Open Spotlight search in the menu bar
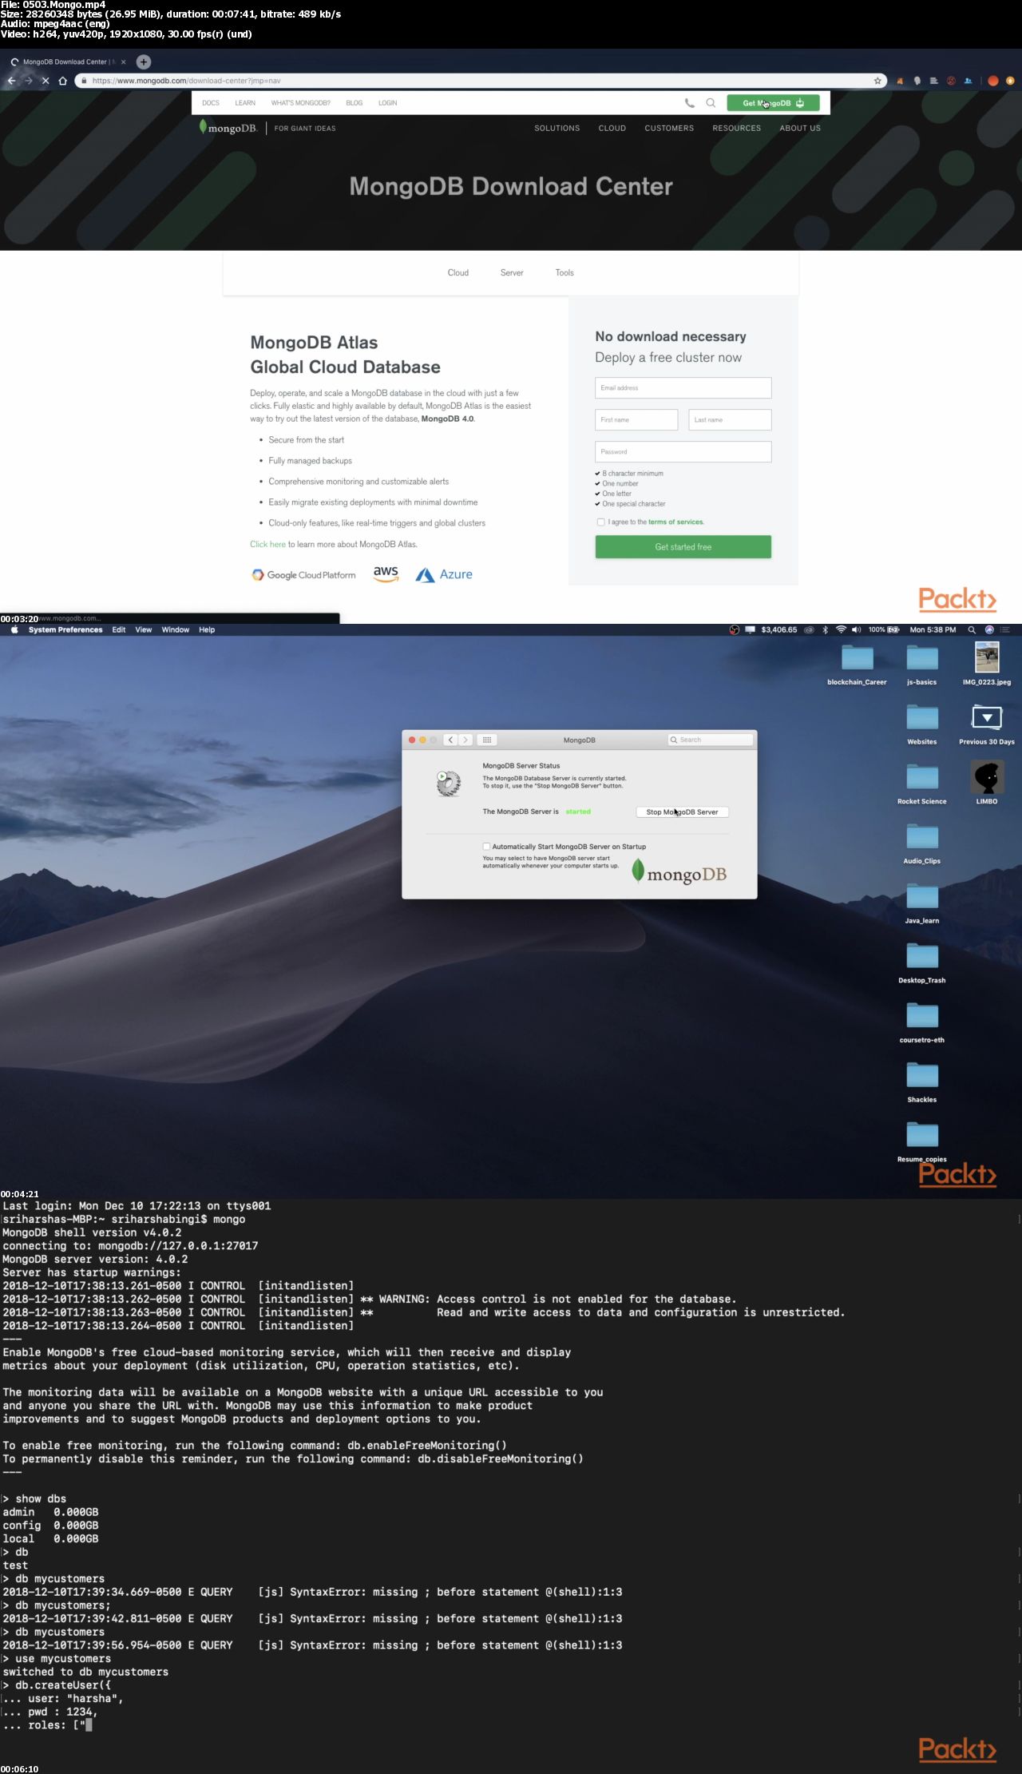 (x=972, y=629)
